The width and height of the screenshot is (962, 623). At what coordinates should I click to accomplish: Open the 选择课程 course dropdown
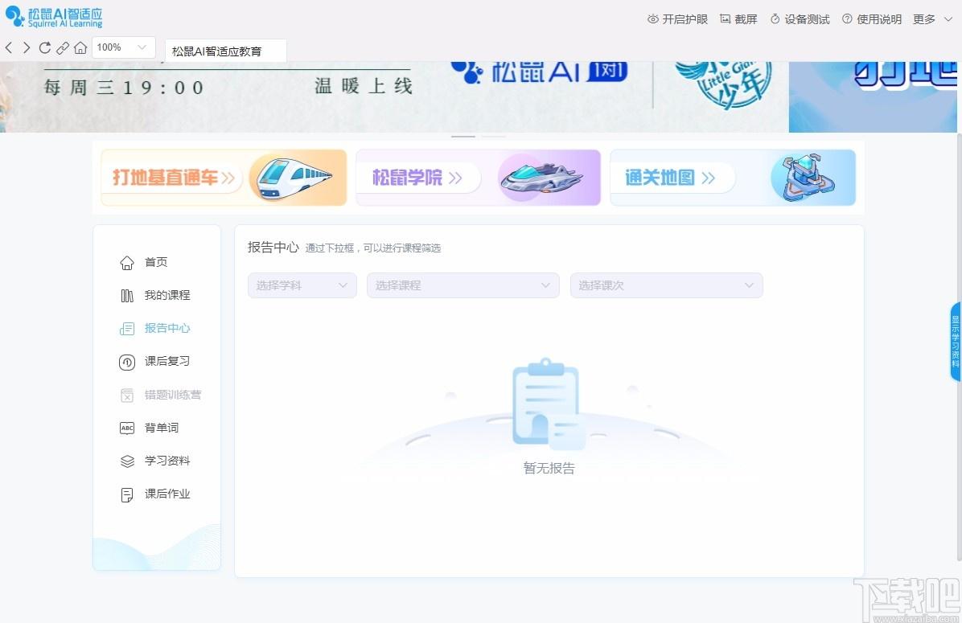pos(463,285)
